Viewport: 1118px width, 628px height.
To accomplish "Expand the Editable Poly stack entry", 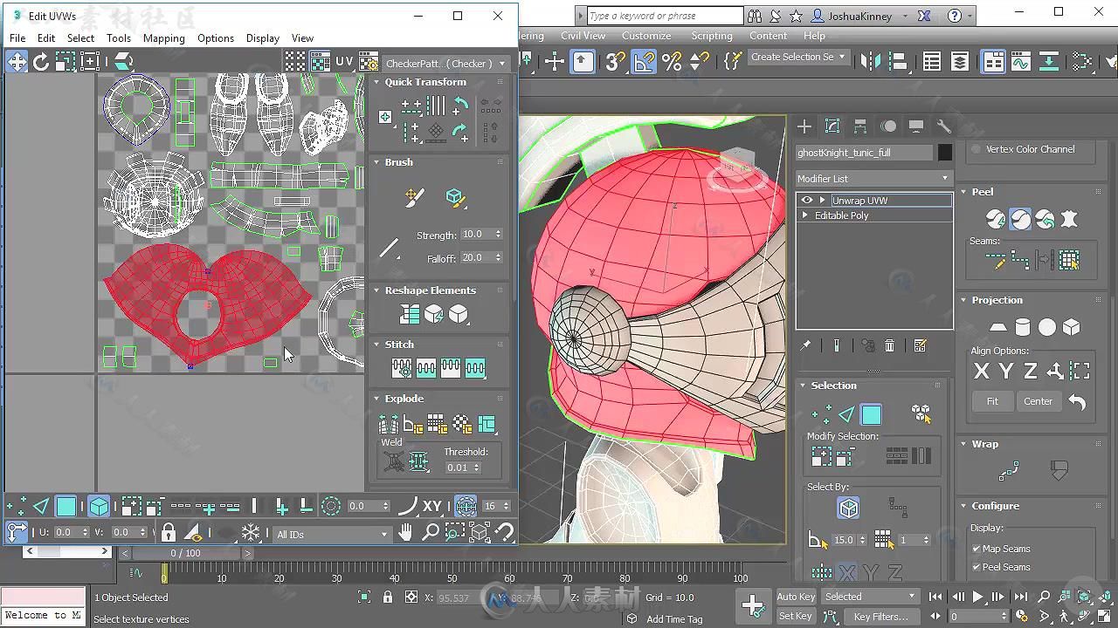I will click(x=804, y=215).
